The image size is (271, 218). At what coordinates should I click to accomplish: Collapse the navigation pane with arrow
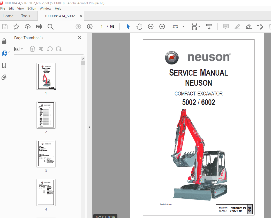[89, 127]
